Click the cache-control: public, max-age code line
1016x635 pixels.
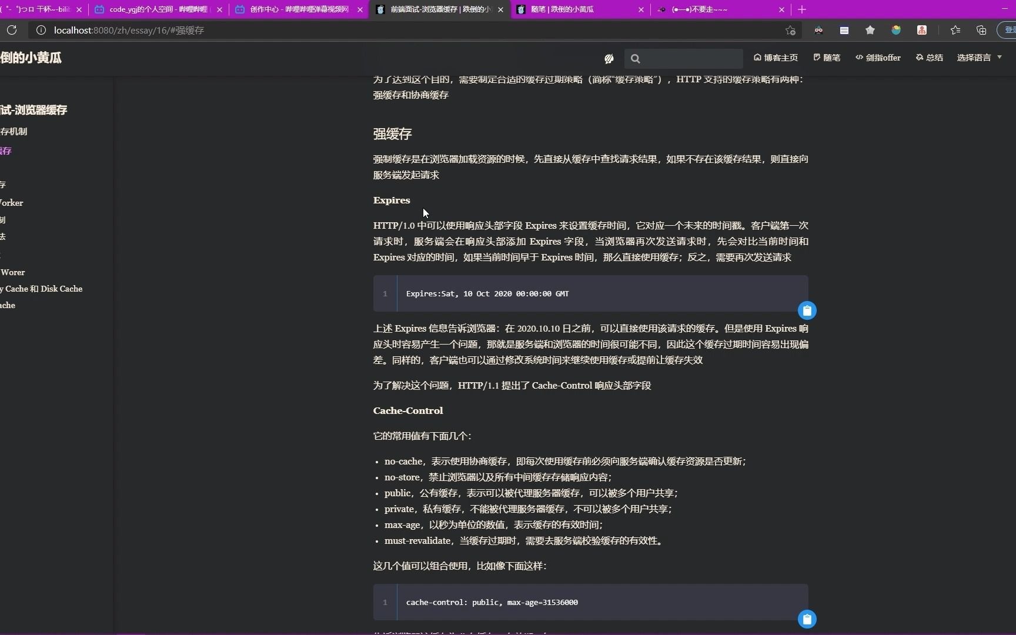pos(492,602)
